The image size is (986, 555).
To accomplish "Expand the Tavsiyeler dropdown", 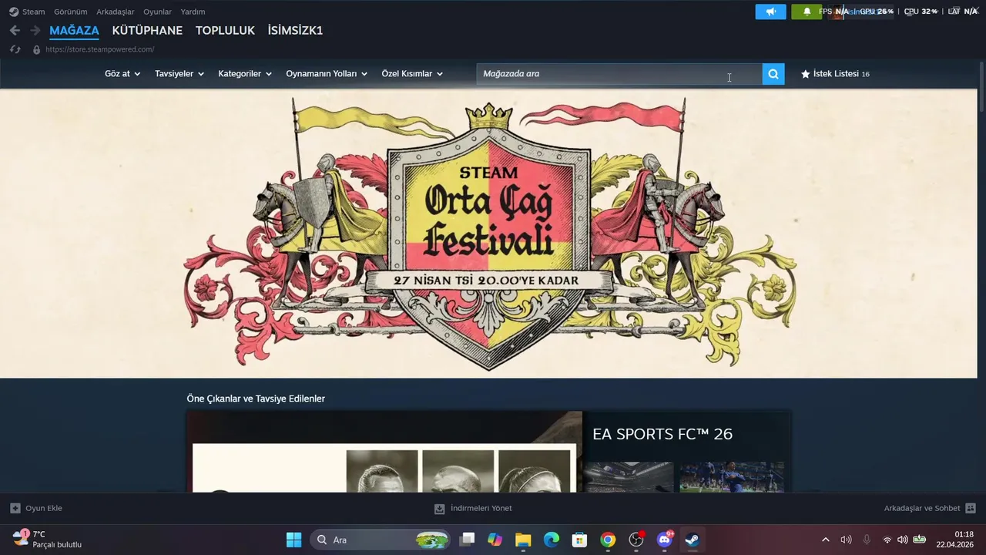I will click(x=179, y=74).
